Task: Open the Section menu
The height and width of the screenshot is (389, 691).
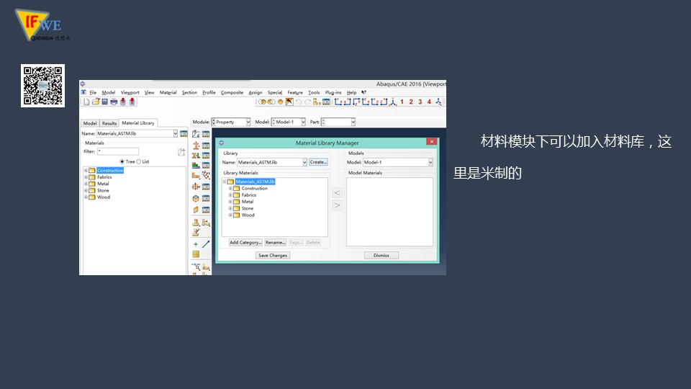Action: pyautogui.click(x=189, y=93)
